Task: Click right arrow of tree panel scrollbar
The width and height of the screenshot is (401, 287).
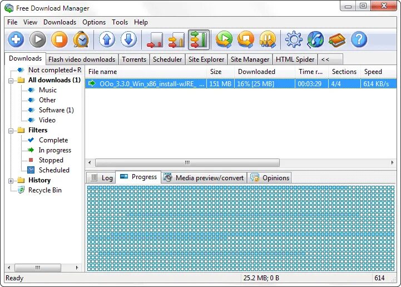Action: [77, 268]
